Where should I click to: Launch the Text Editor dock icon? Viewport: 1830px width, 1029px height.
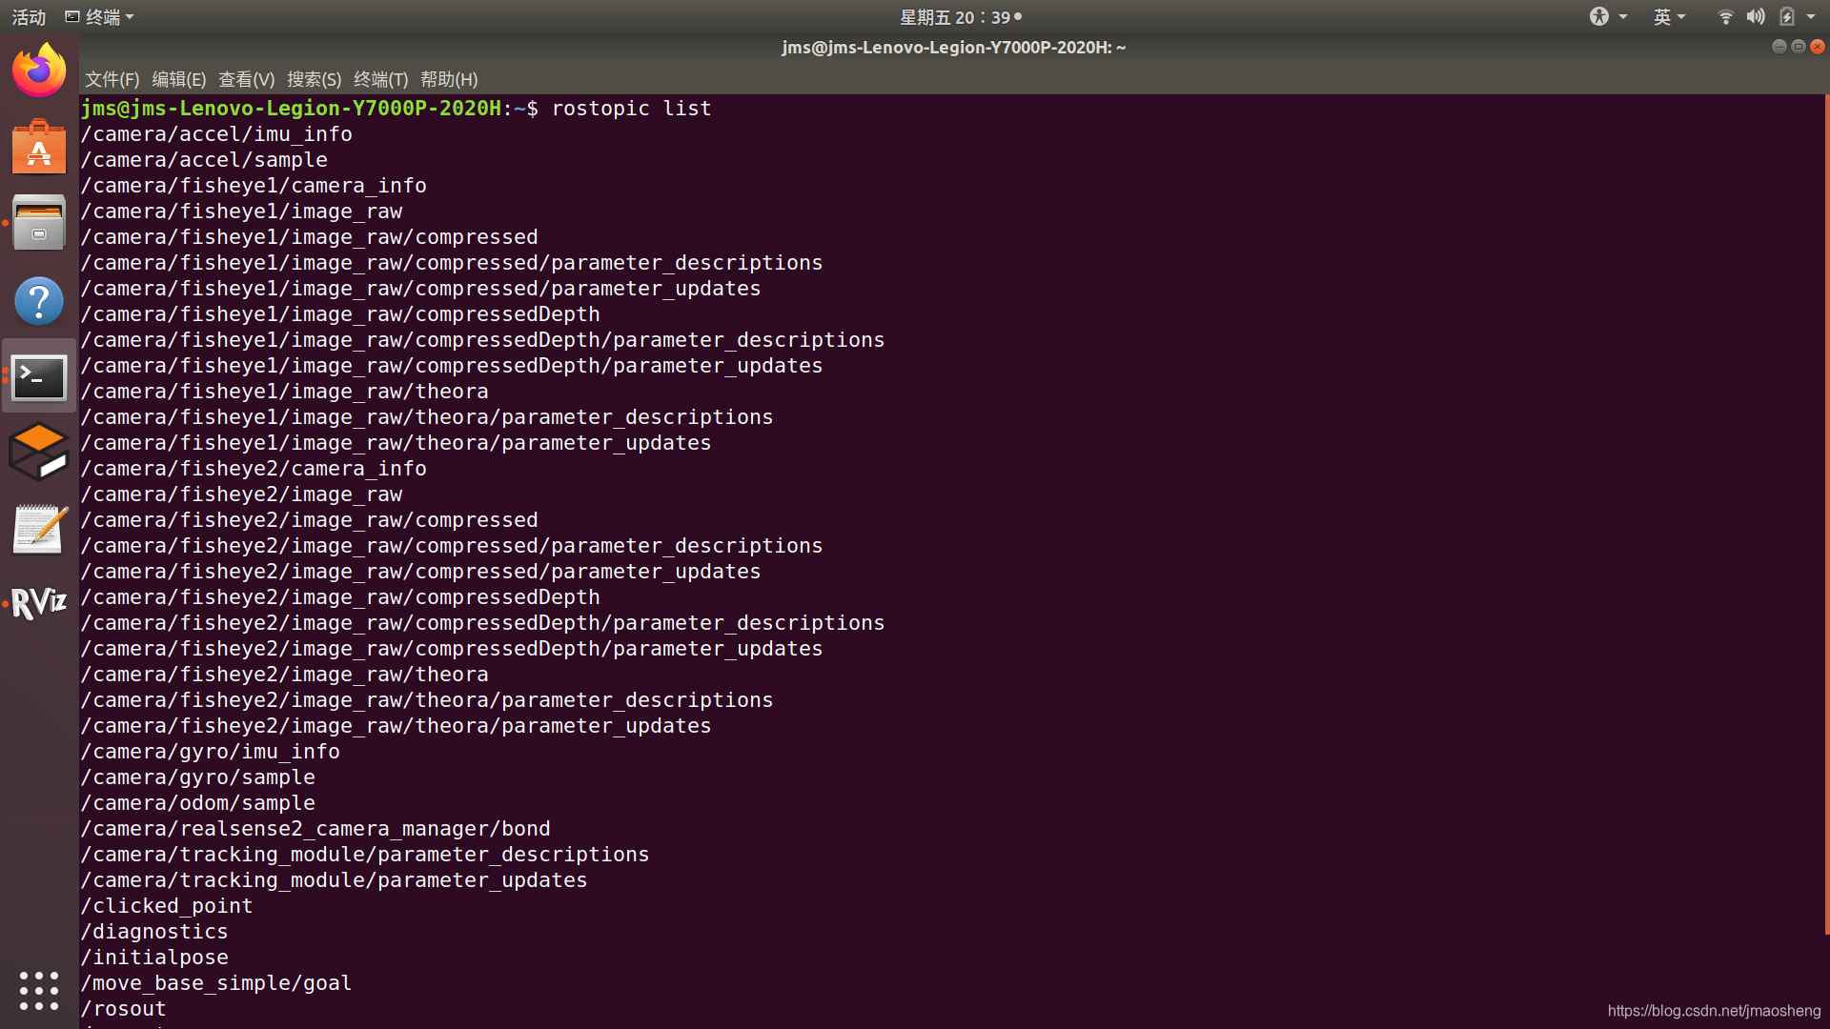pos(39,529)
